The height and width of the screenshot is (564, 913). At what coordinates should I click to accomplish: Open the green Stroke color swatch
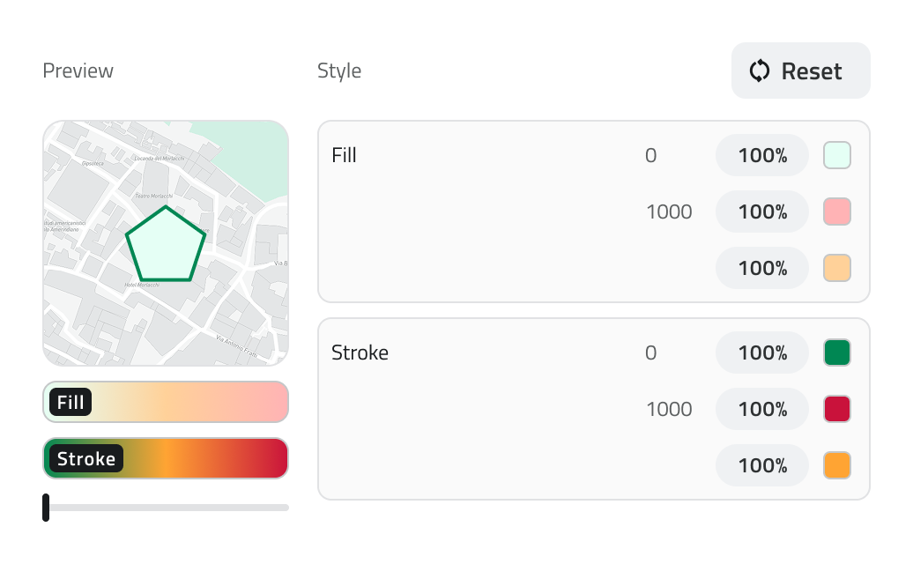tap(836, 352)
